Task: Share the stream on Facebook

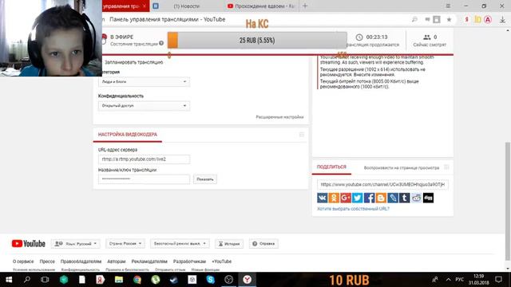Action: point(369,198)
